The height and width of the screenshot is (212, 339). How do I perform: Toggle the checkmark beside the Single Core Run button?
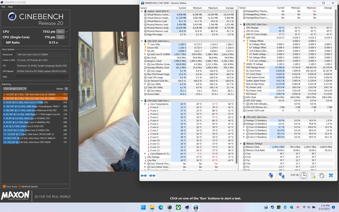point(67,37)
